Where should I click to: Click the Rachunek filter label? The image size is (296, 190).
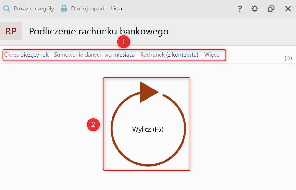coord(153,55)
